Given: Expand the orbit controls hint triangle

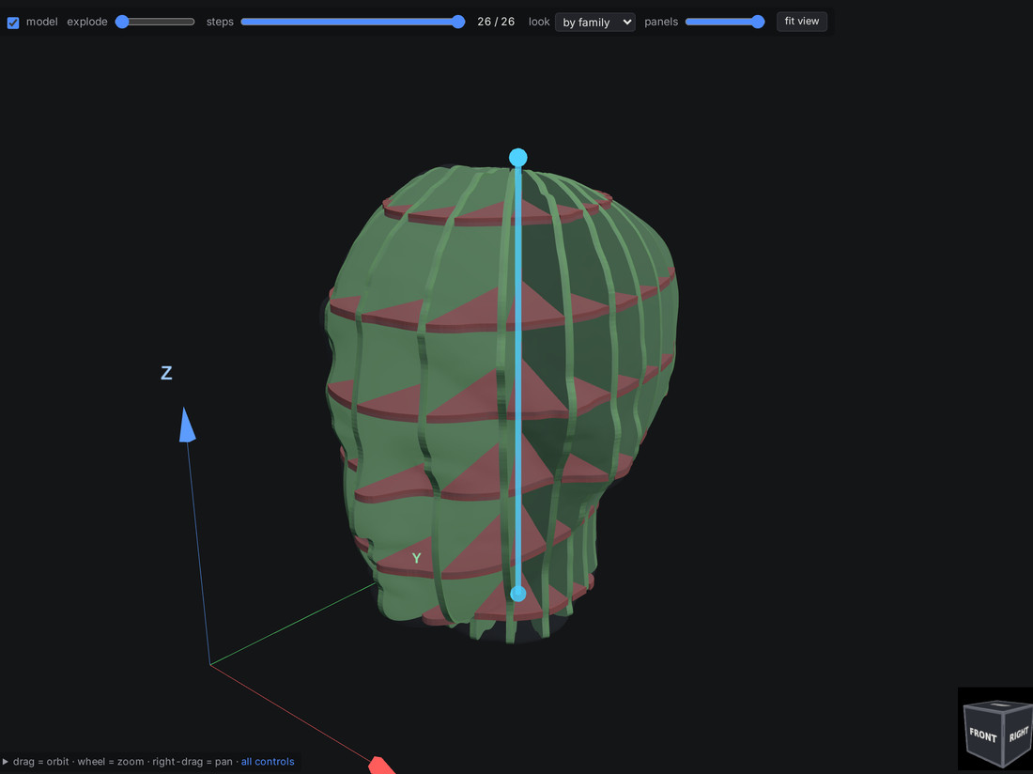Looking at the screenshot, I should click(x=6, y=762).
